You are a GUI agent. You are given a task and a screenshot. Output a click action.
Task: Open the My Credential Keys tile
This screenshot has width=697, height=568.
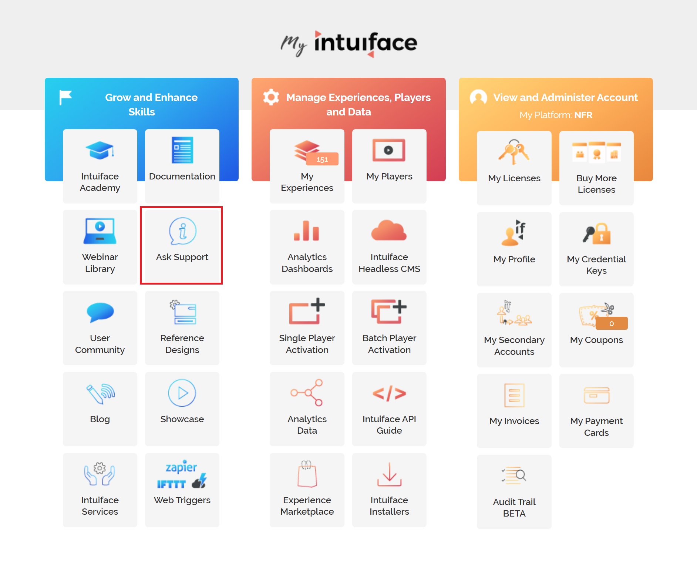point(596,249)
